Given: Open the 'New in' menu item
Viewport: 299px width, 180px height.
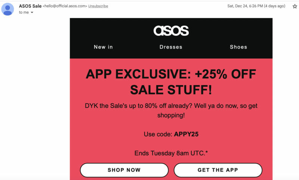Looking at the screenshot, I should coord(103,47).
